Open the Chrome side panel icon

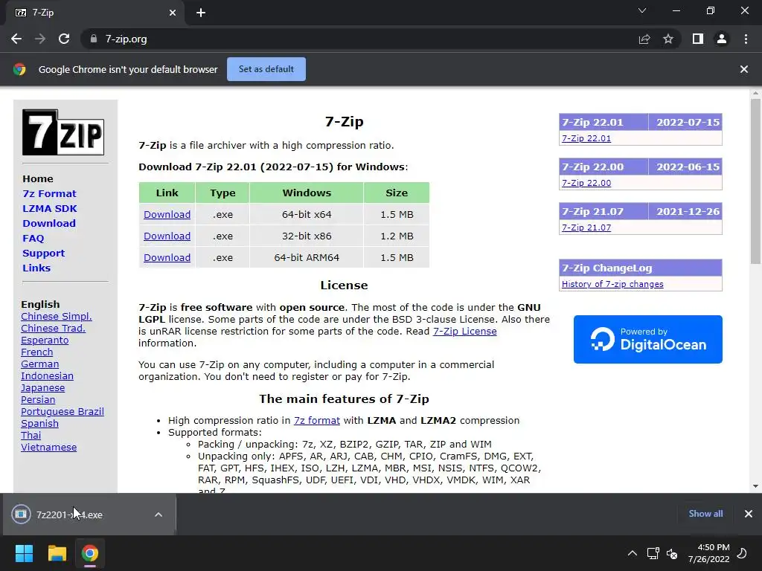coord(698,39)
